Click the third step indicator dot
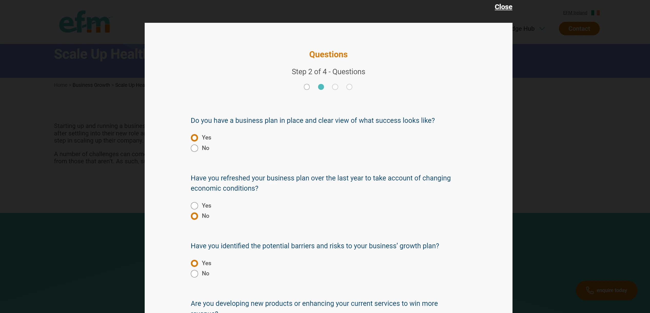The image size is (650, 313). 335,87
